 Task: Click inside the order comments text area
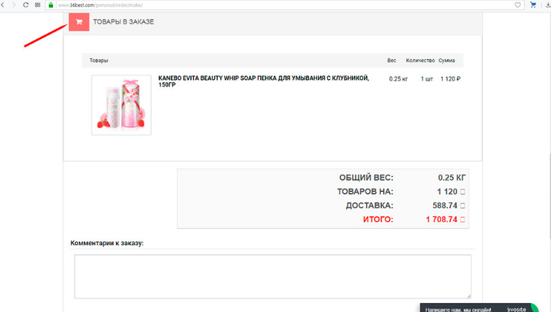click(x=272, y=276)
